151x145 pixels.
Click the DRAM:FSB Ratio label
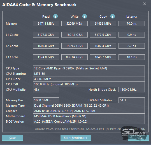tap(100, 100)
